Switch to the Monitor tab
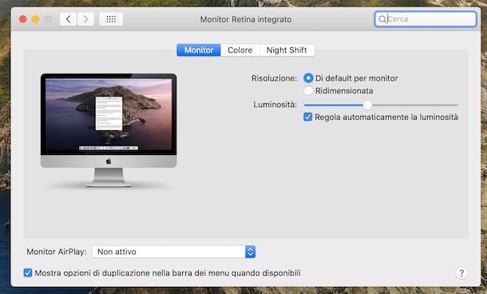This screenshot has height=294, width=487. (199, 50)
